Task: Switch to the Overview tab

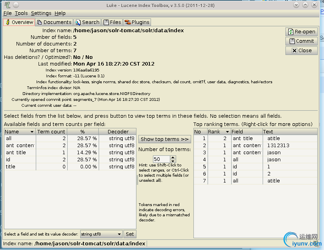Action: (19, 22)
